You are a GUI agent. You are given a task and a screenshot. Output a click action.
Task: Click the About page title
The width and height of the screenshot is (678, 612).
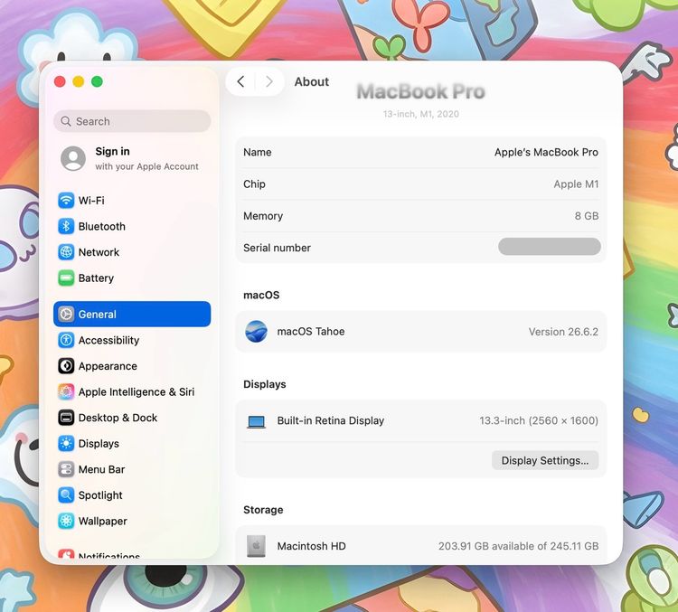point(311,81)
